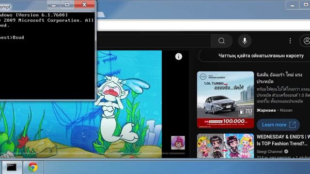Click the verified badge beside Seegi Channel
The height and width of the screenshot is (174, 310).
(x=286, y=151)
